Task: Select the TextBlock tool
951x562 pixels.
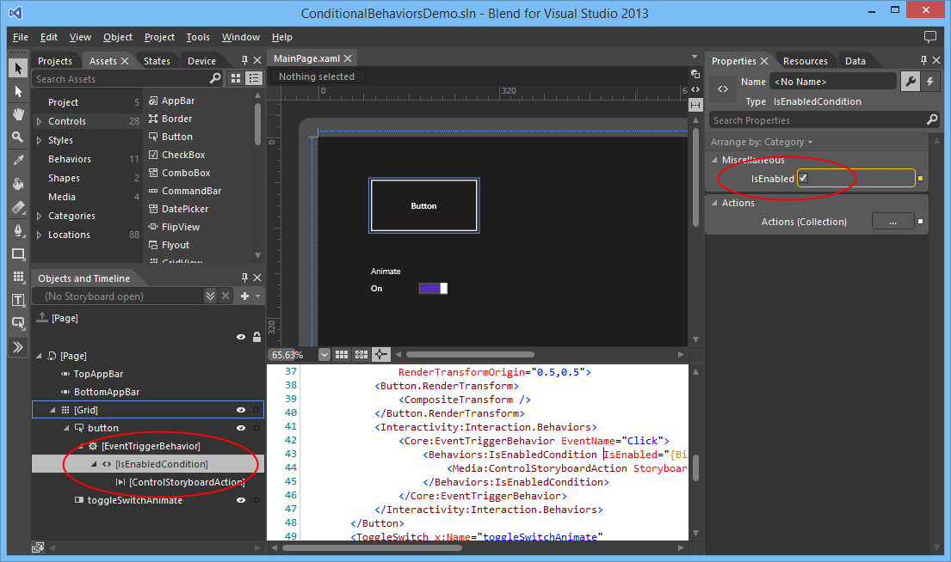Action: (18, 301)
